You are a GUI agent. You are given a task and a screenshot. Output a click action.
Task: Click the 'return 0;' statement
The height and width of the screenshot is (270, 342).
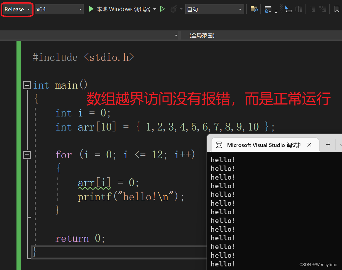[x=80, y=238]
